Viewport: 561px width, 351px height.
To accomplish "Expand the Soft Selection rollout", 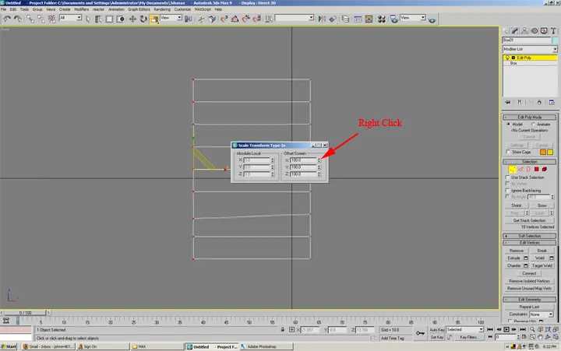I will click(530, 236).
